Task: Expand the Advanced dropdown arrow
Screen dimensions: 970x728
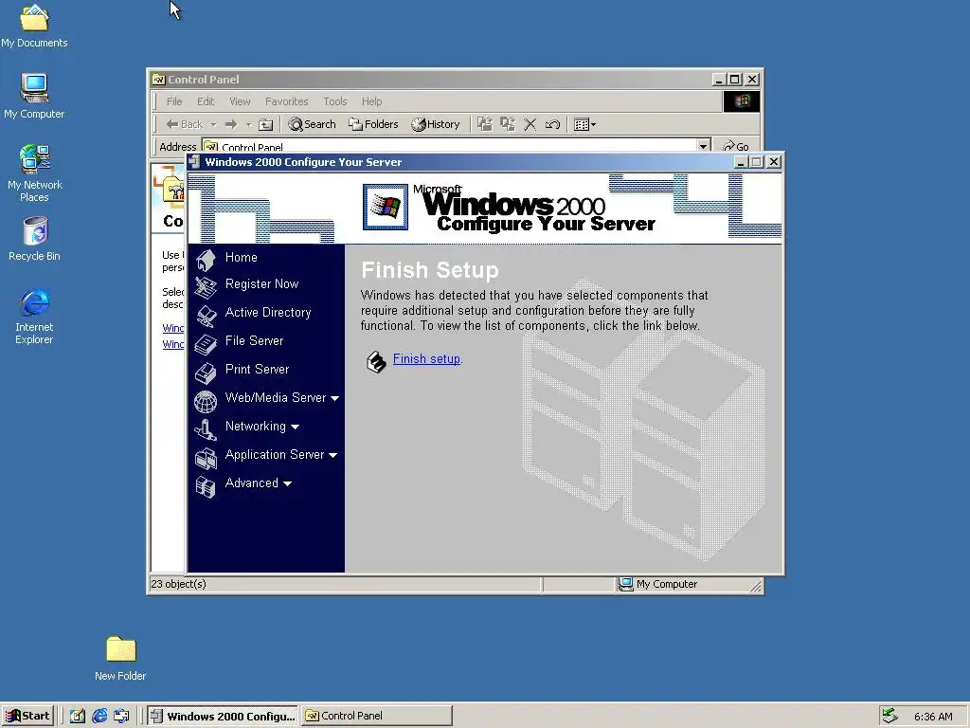Action: [287, 483]
